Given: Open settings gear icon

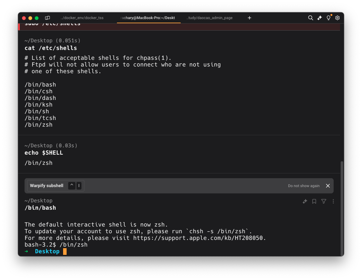Looking at the screenshot, I should [337, 18].
